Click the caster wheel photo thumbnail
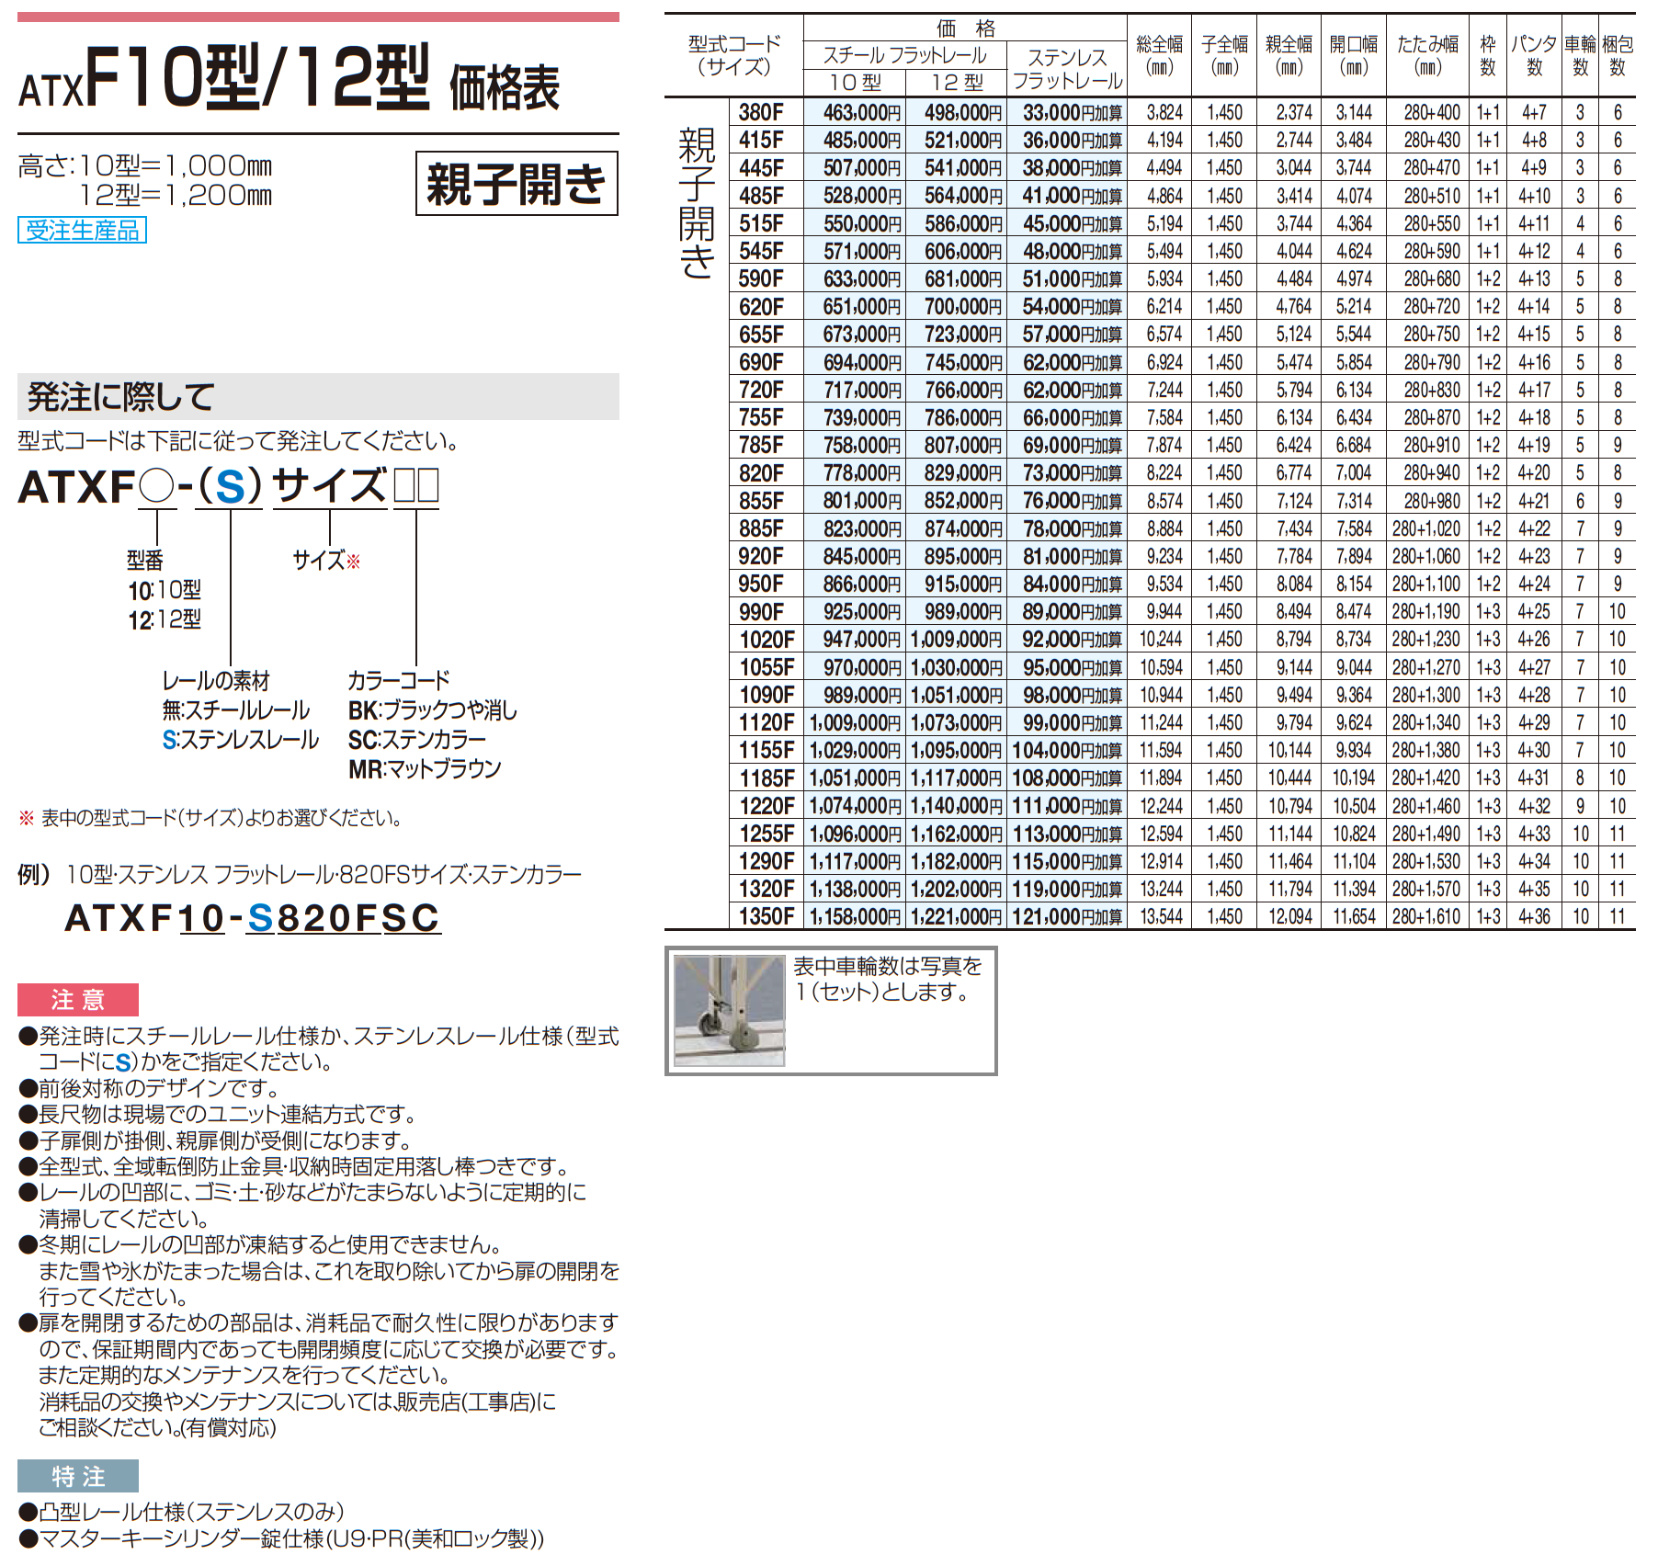1658x1566 pixels. coord(729,1010)
